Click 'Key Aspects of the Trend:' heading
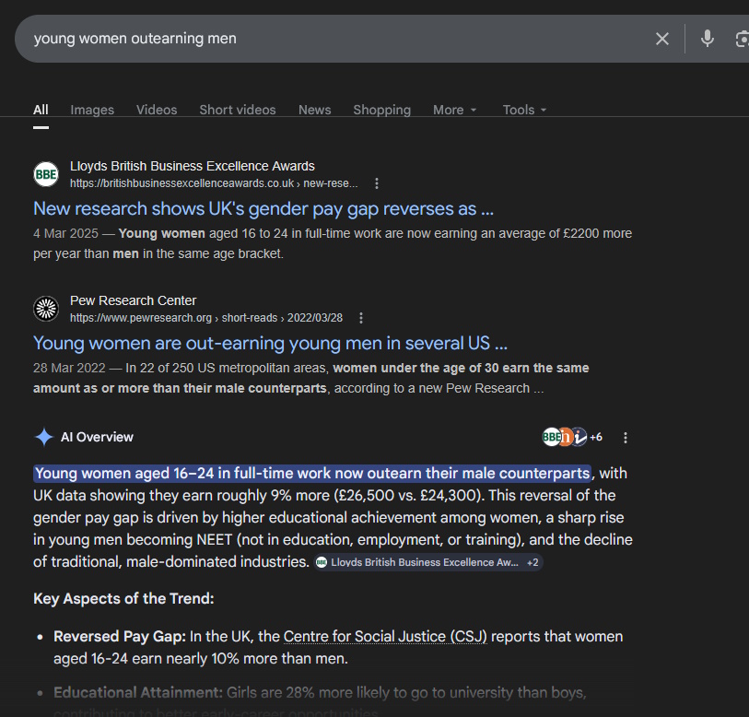Screen dimensions: 749x717 click(123, 598)
